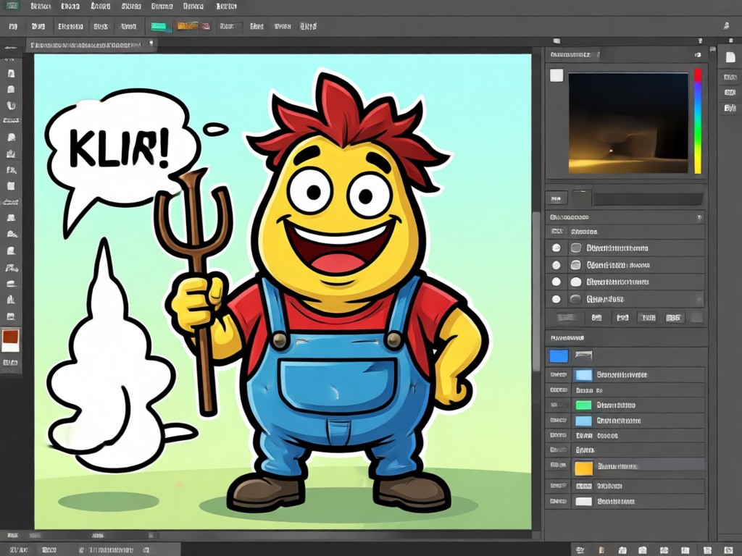Toggle the fourth circular visibility dot in the layers list
The width and height of the screenshot is (742, 556).
click(x=556, y=299)
